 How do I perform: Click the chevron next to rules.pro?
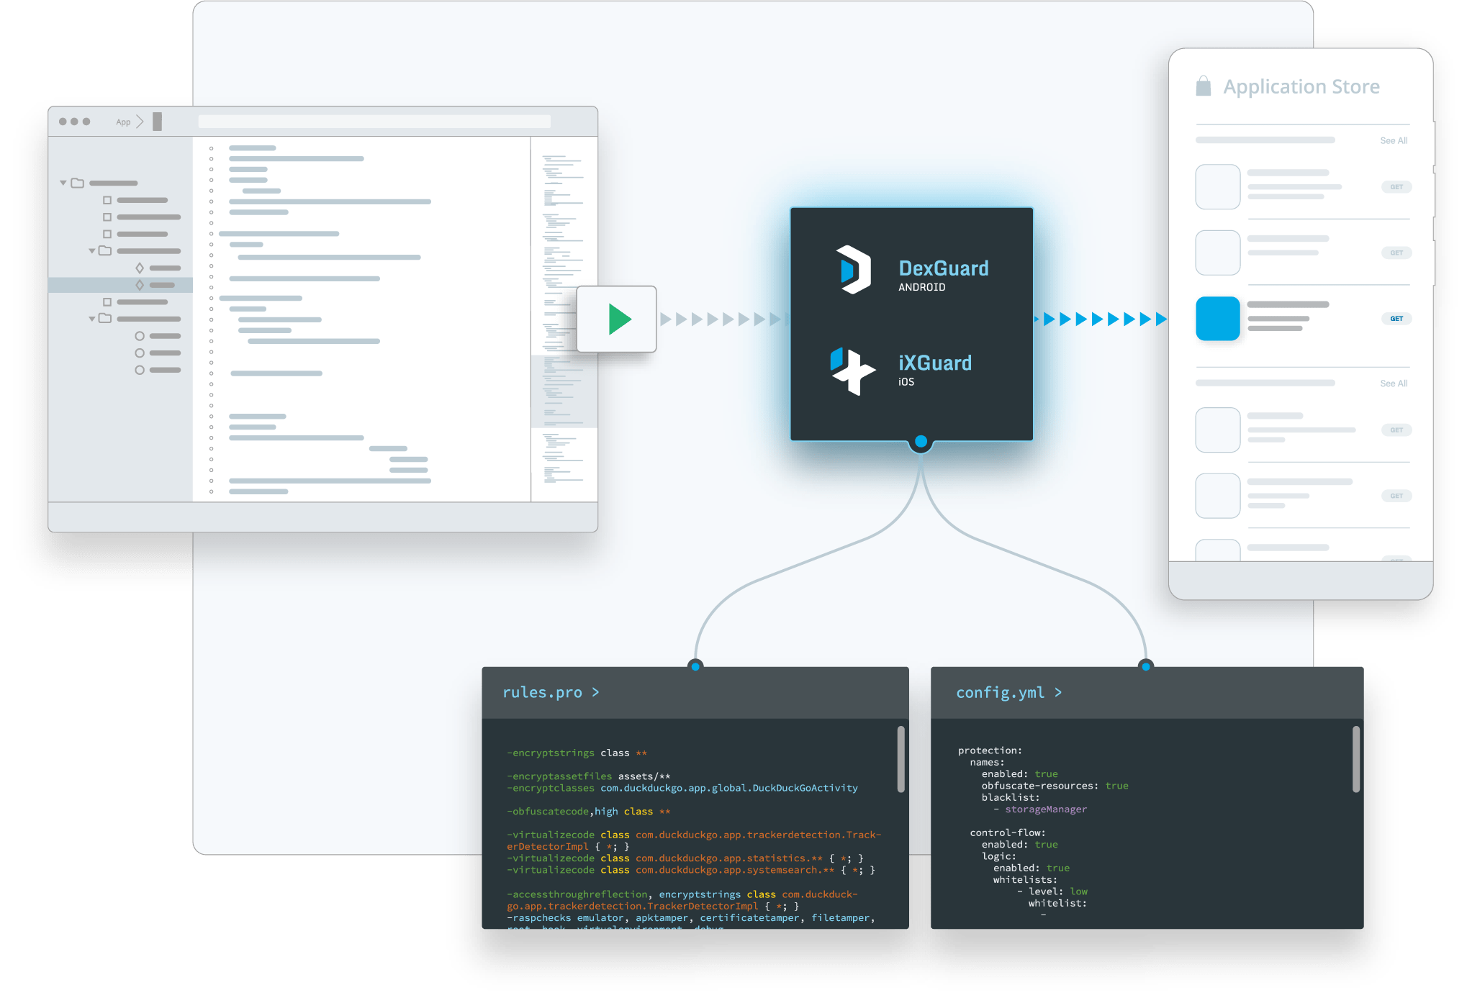point(595,692)
